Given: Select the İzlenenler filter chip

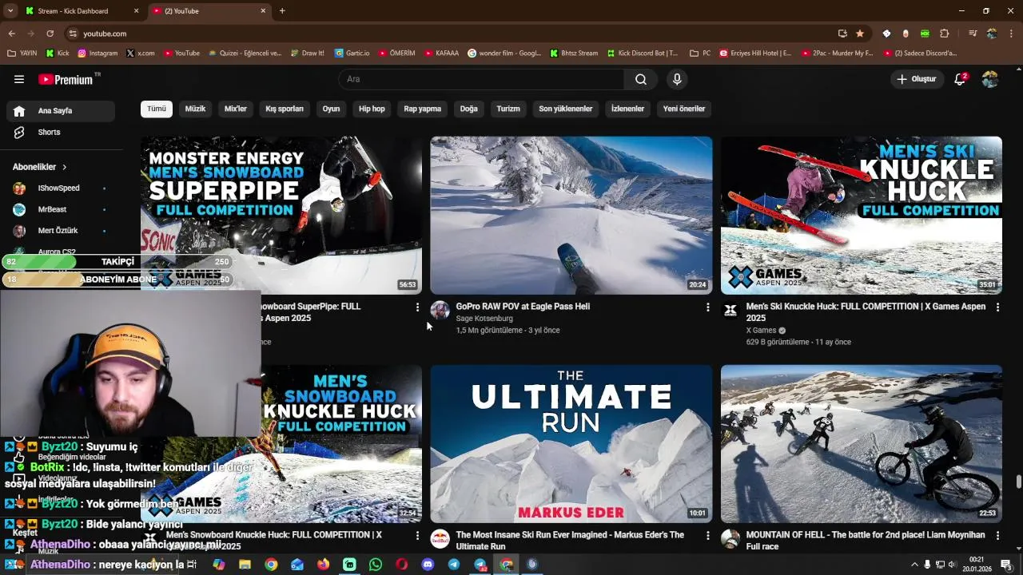Looking at the screenshot, I should point(627,109).
